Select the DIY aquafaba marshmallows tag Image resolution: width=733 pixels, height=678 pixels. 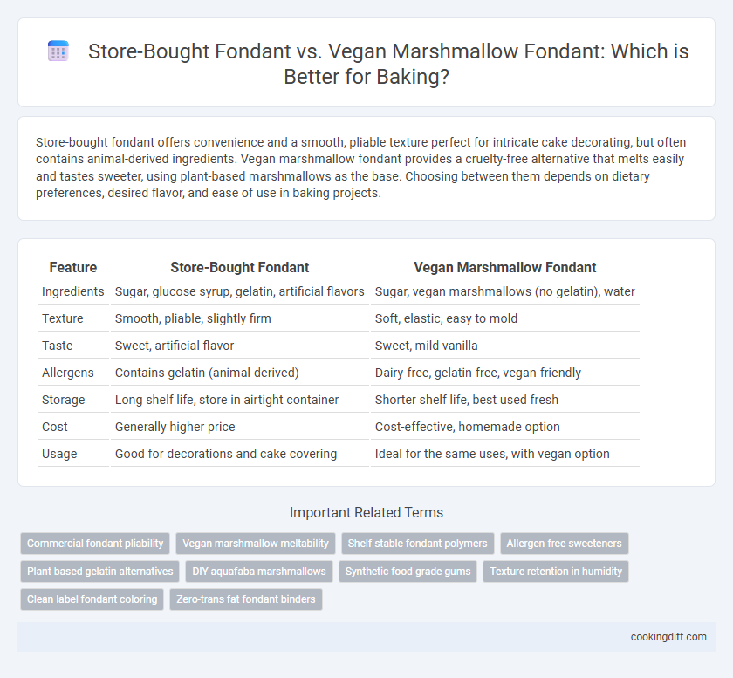coord(259,572)
